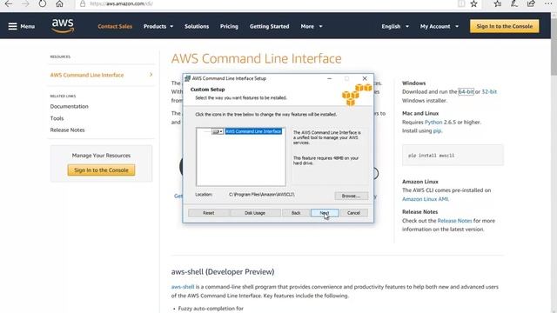Open the Getting Started menu item

point(269,26)
